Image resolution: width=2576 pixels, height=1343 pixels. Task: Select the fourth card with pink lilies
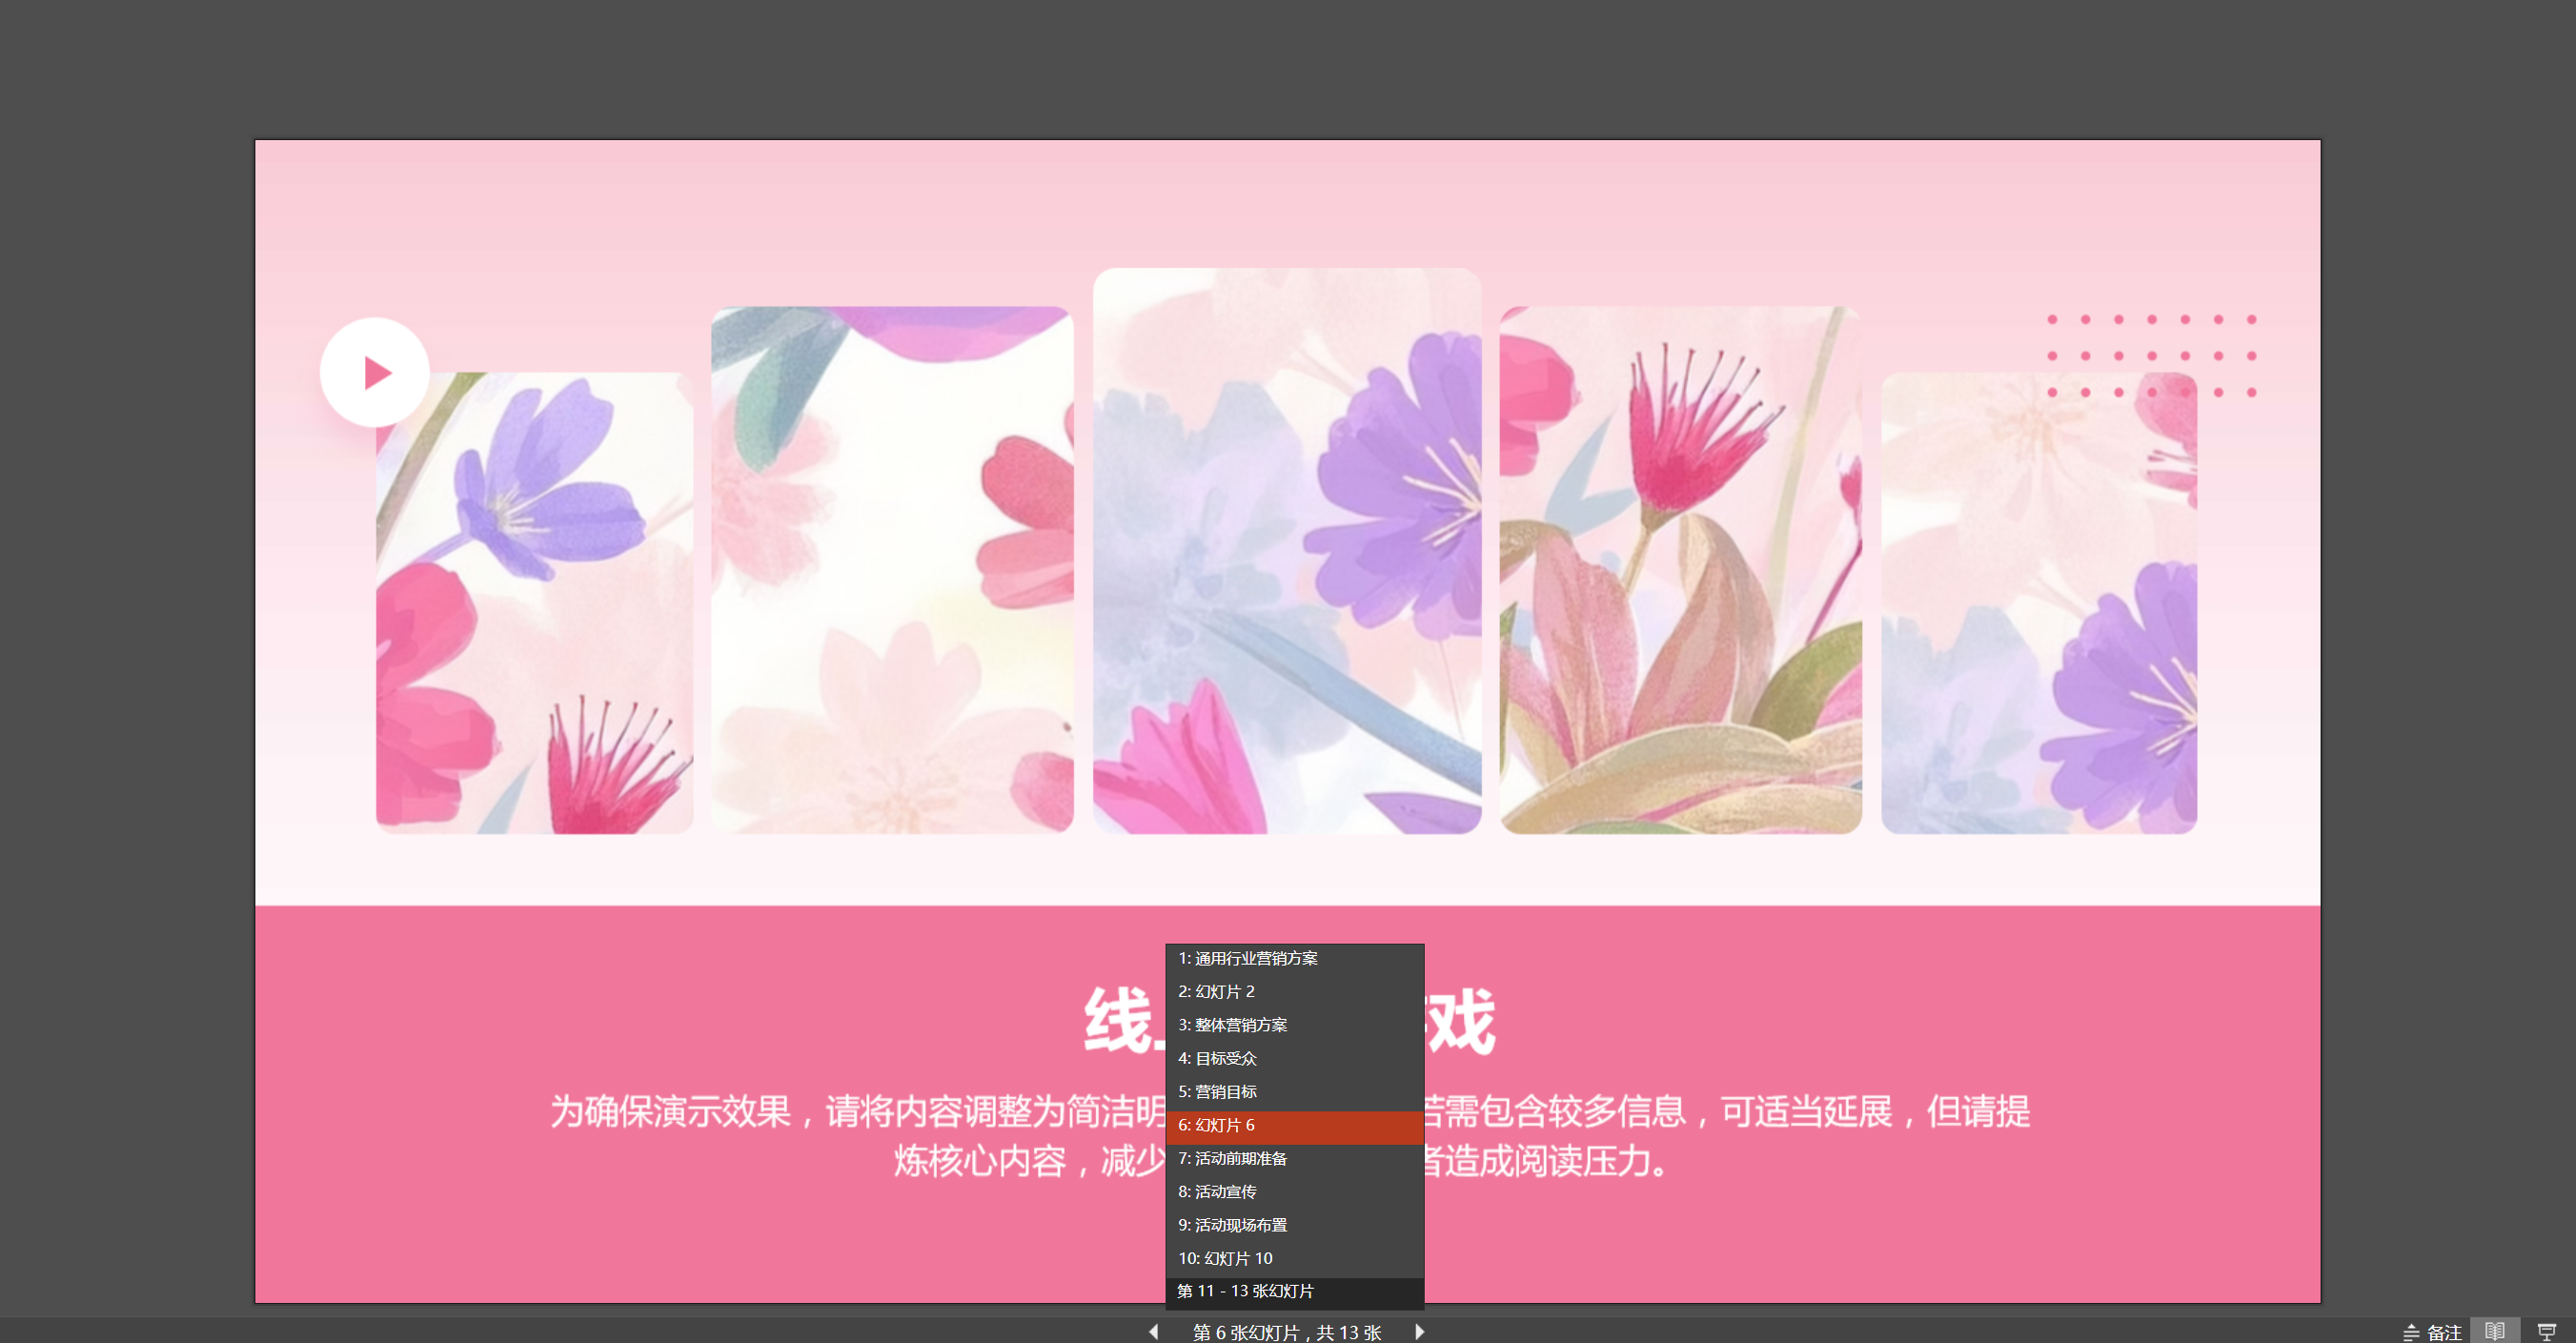pyautogui.click(x=1681, y=570)
